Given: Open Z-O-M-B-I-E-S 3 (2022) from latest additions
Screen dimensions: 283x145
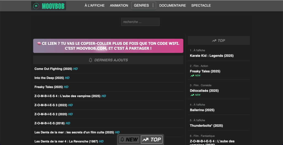Looking at the screenshot, I should tap(51, 105).
